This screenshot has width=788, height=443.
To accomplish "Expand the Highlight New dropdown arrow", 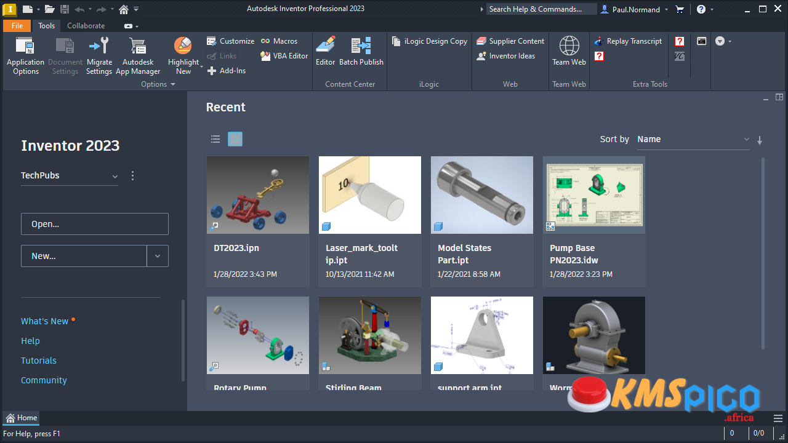I will [202, 66].
